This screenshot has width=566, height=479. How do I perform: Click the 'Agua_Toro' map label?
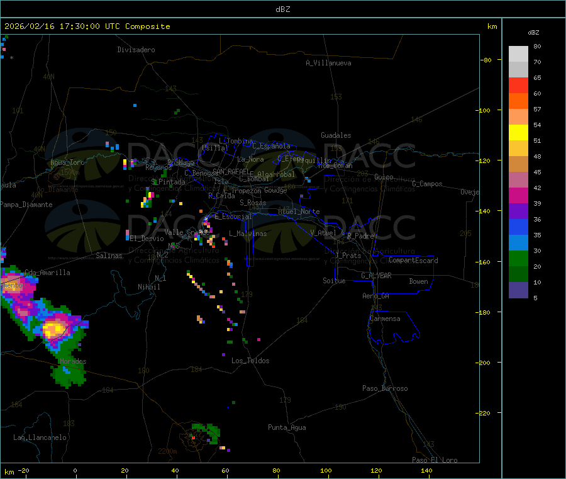point(67,162)
